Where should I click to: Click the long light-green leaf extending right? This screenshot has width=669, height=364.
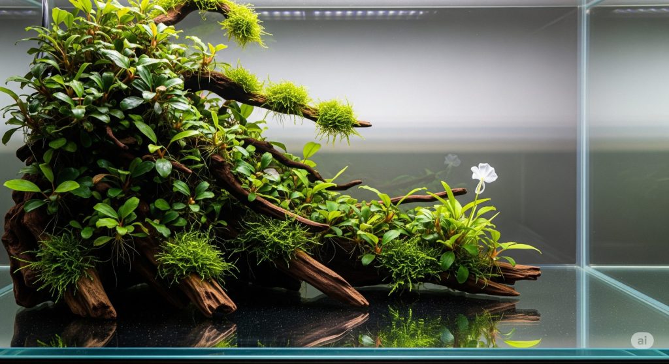coord(519,247)
